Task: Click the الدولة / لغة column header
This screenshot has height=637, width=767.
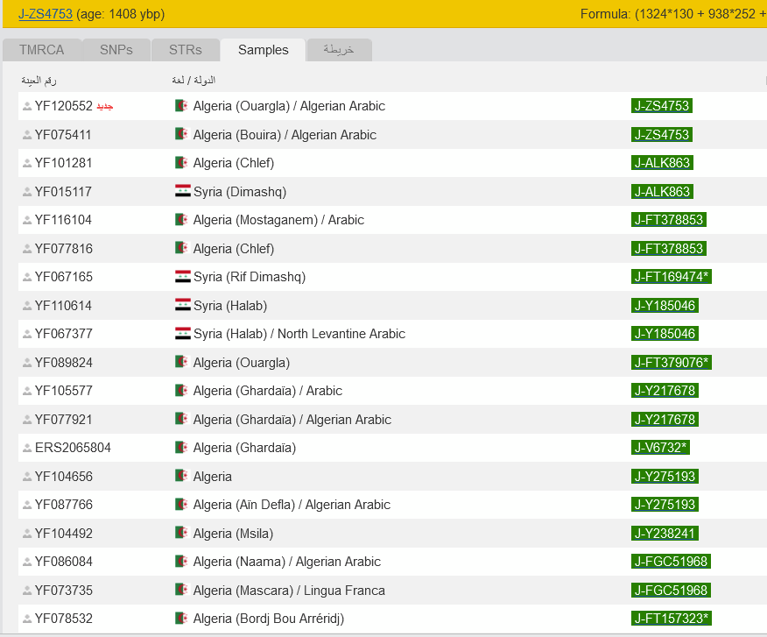Action: coord(194,80)
